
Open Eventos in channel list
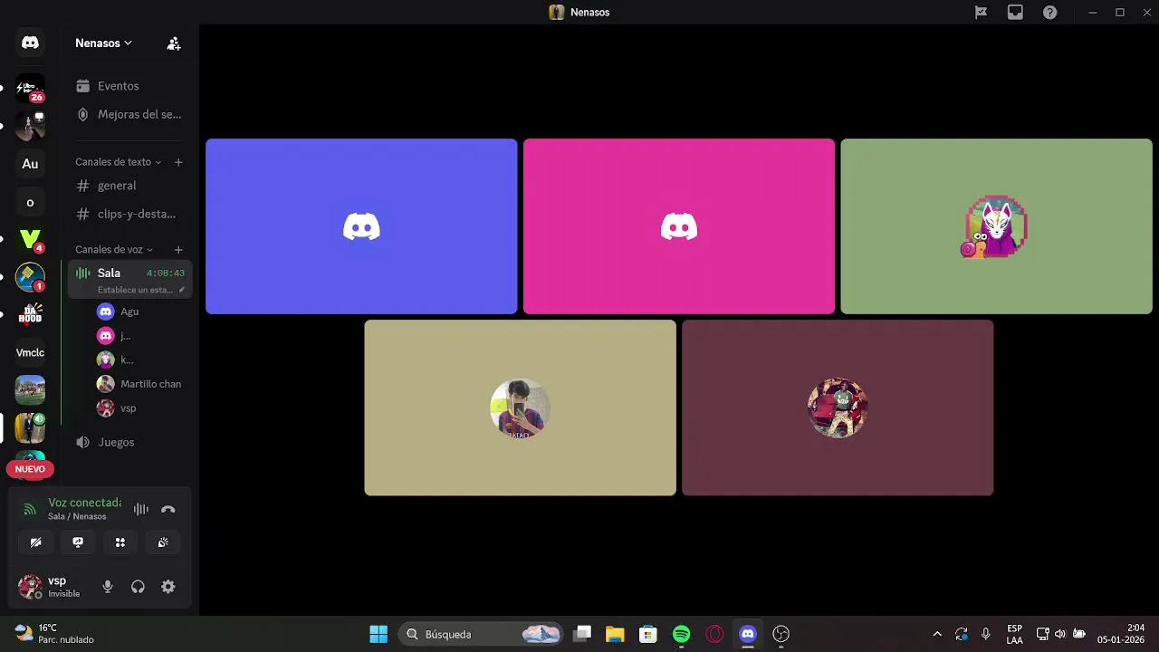129,86
